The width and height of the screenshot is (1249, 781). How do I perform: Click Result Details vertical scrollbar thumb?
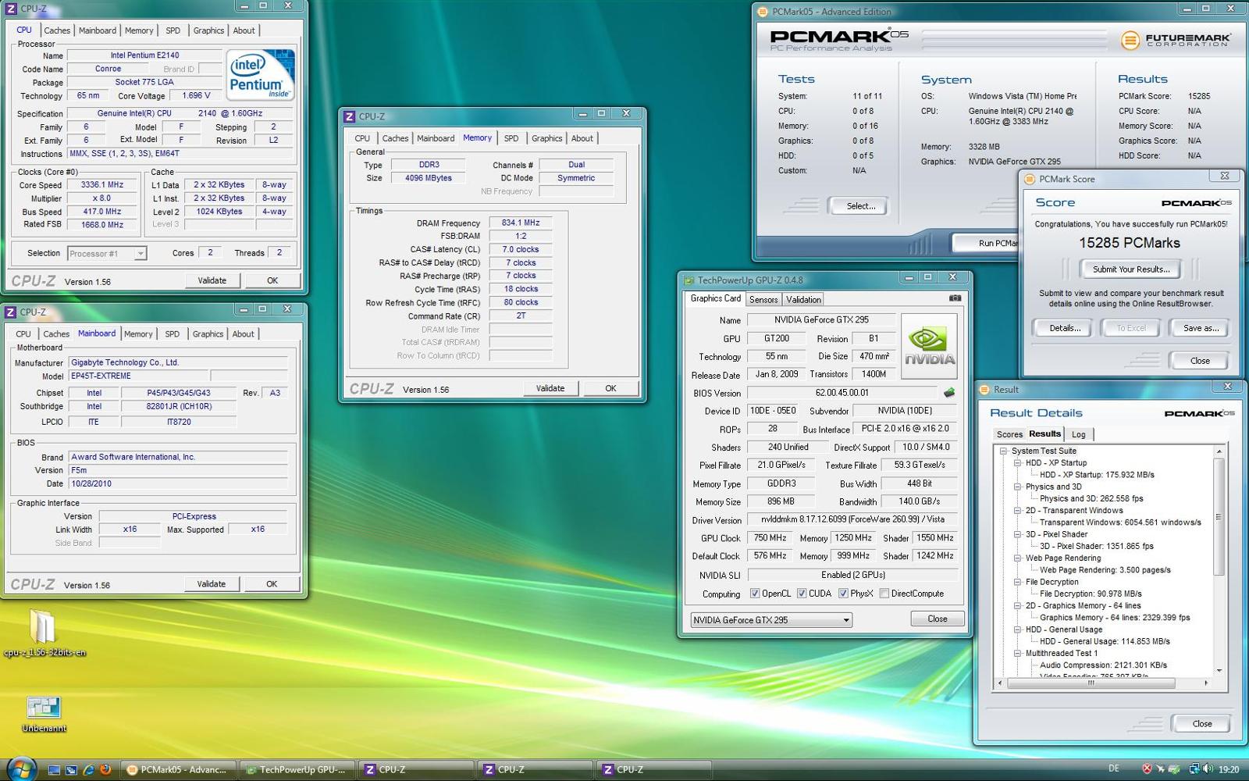(1219, 516)
